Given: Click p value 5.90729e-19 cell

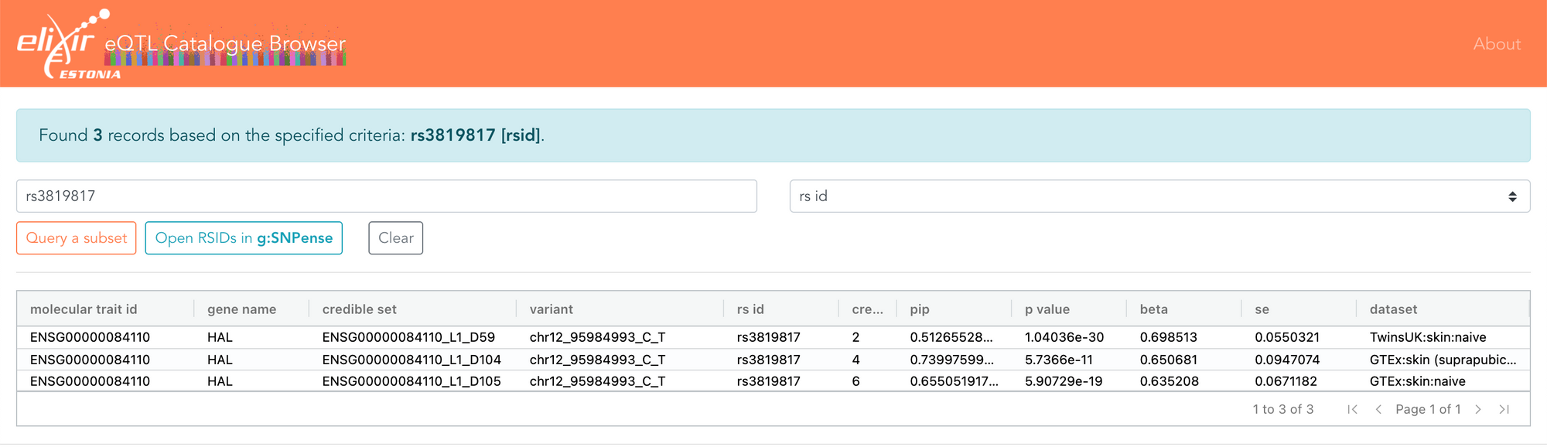Looking at the screenshot, I should [x=1064, y=381].
